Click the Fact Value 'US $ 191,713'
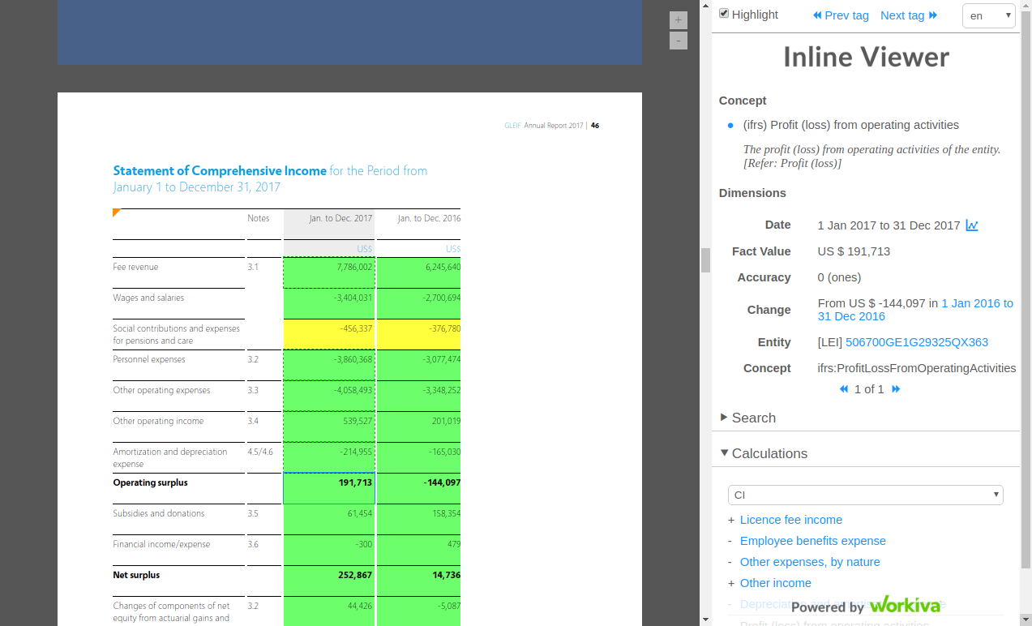The height and width of the screenshot is (626, 1032). point(854,251)
